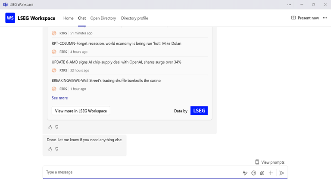
Task: Dislike the 'Done. Let me know' message
Action: coord(57,149)
